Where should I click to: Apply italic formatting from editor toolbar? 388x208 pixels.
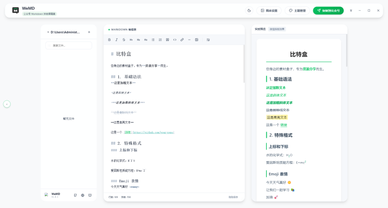(x=116, y=40)
